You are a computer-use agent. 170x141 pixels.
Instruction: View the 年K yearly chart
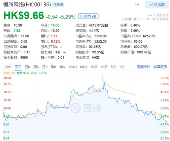[62, 67]
